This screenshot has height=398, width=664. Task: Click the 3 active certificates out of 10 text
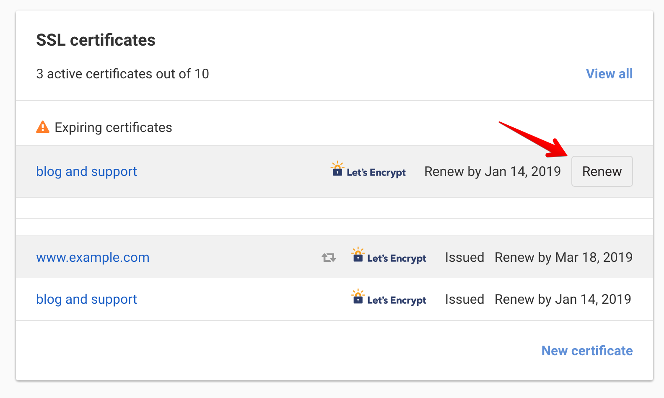pos(122,74)
